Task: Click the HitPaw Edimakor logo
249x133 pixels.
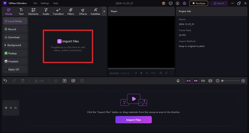Action: click(5, 3)
